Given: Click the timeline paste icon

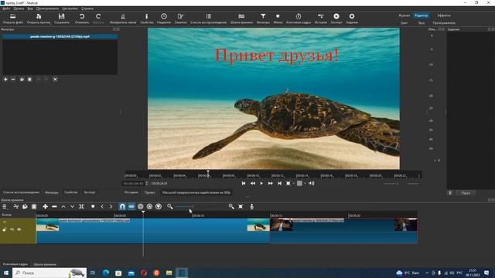Looking at the screenshot, I should (x=34, y=206).
